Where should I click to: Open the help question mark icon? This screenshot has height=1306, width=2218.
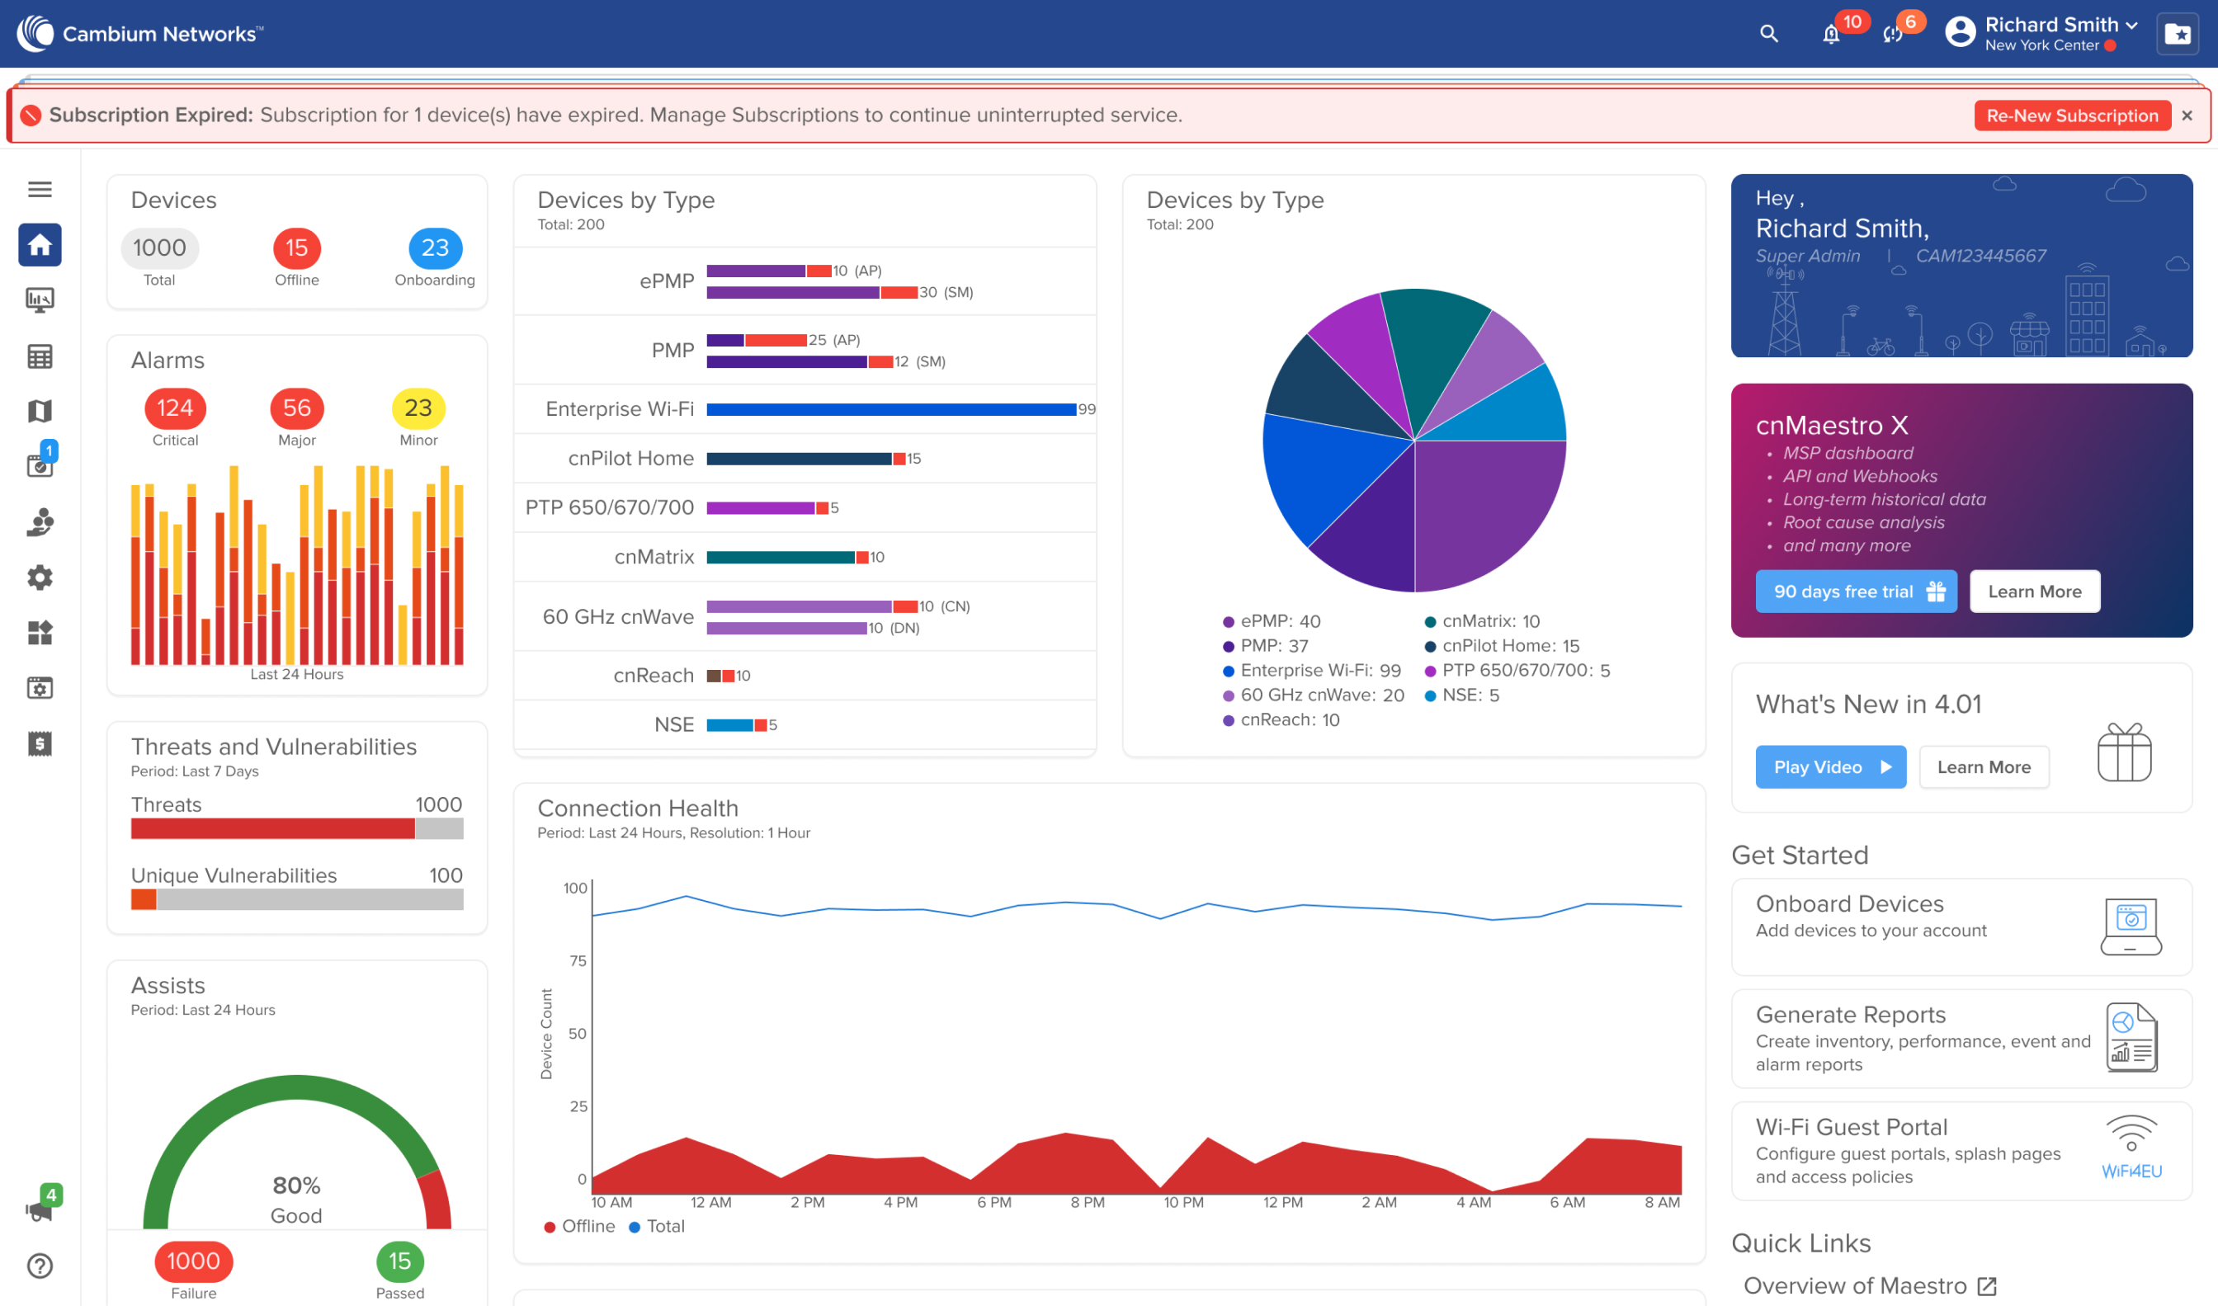(x=40, y=1266)
